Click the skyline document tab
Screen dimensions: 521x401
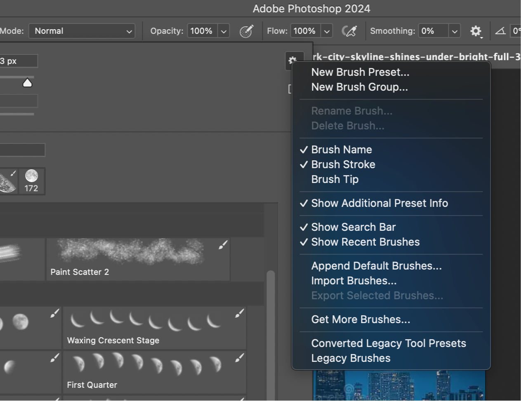tap(417, 57)
